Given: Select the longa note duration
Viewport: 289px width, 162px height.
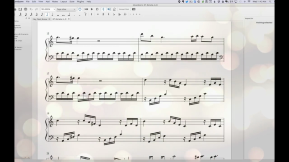Looking at the screenshot, I should [x=69, y=14].
